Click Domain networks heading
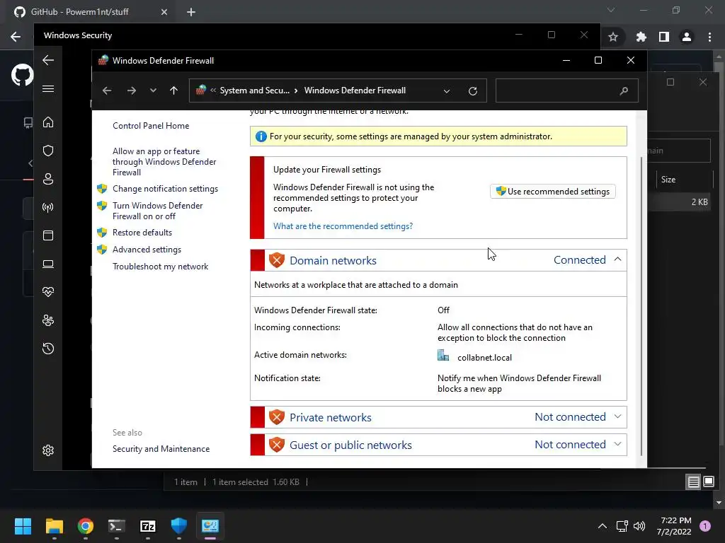The height and width of the screenshot is (543, 725). pyautogui.click(x=333, y=260)
